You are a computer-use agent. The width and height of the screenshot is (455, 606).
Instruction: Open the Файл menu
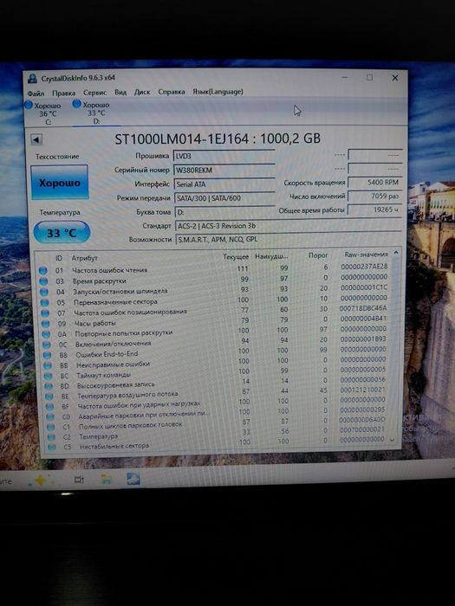tap(36, 93)
